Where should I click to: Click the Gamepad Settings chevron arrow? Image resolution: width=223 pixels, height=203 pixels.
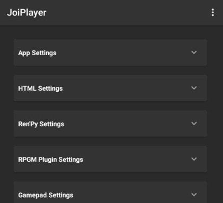click(194, 195)
